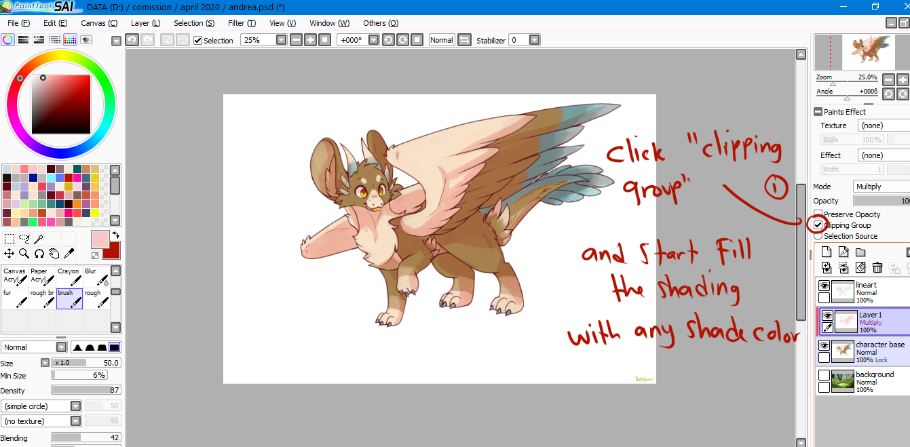Flip the canvas view horizontally
This screenshot has height=447, width=910.
pyautogui.click(x=464, y=40)
